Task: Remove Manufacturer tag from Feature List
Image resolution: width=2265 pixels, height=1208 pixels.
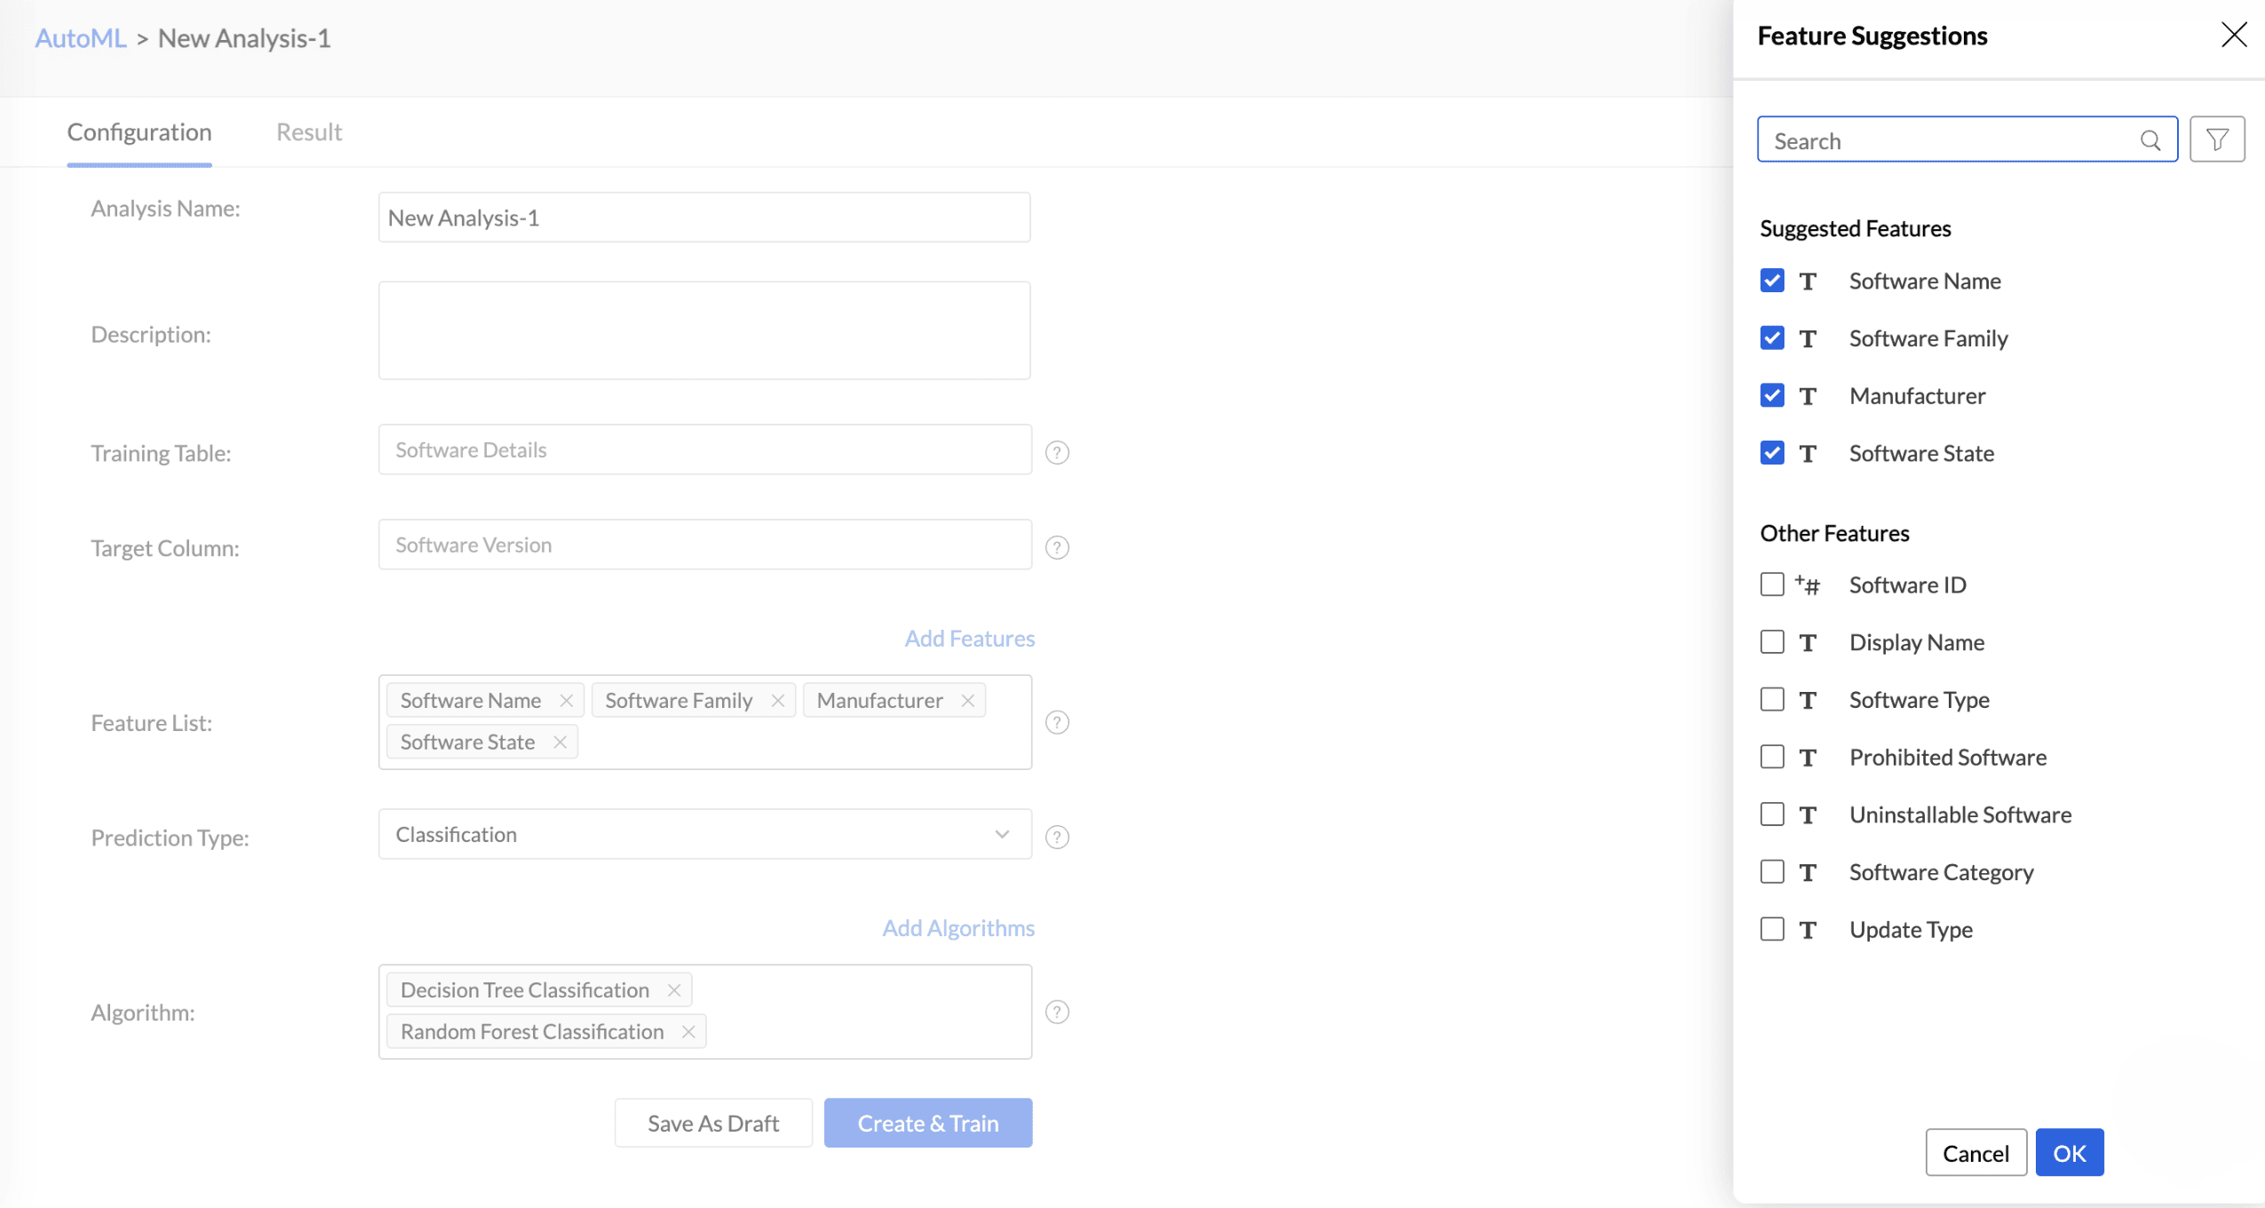Action: 967,701
